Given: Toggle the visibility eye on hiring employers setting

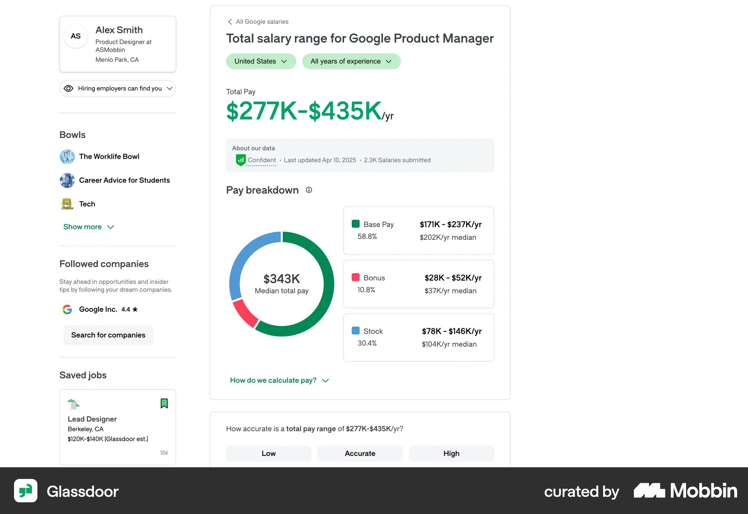Looking at the screenshot, I should pyautogui.click(x=69, y=88).
